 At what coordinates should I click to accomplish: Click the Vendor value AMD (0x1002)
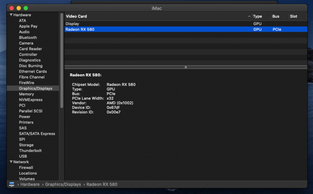[120, 103]
